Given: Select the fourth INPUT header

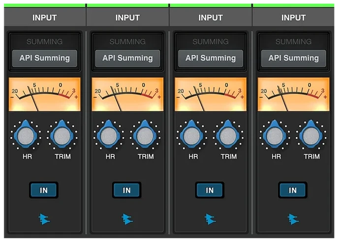Looking at the screenshot, I should pyautogui.click(x=294, y=18).
